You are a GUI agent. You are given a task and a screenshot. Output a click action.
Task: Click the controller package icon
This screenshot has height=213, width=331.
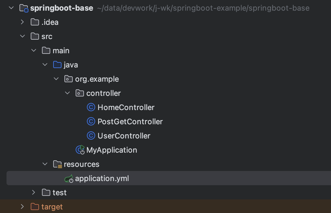tap(80, 93)
